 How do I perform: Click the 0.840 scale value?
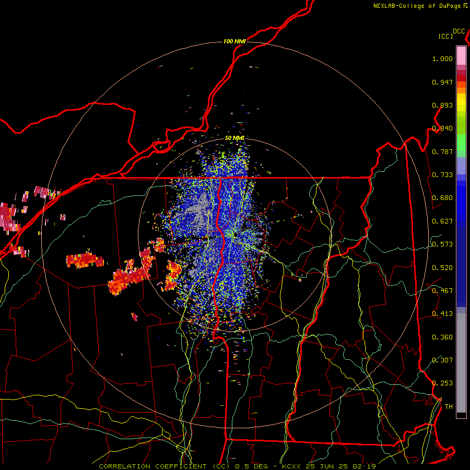(x=442, y=128)
